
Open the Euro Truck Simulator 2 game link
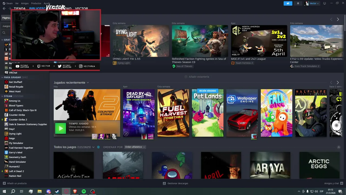click(305, 66)
